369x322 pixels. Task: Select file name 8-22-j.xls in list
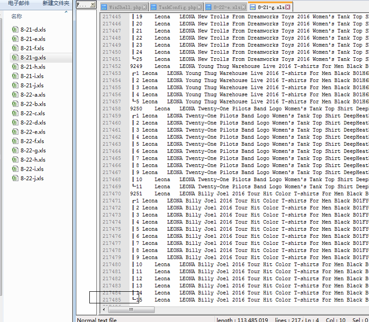point(32,178)
